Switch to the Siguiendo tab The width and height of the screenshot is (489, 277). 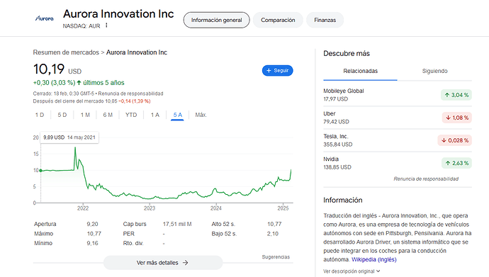434,71
